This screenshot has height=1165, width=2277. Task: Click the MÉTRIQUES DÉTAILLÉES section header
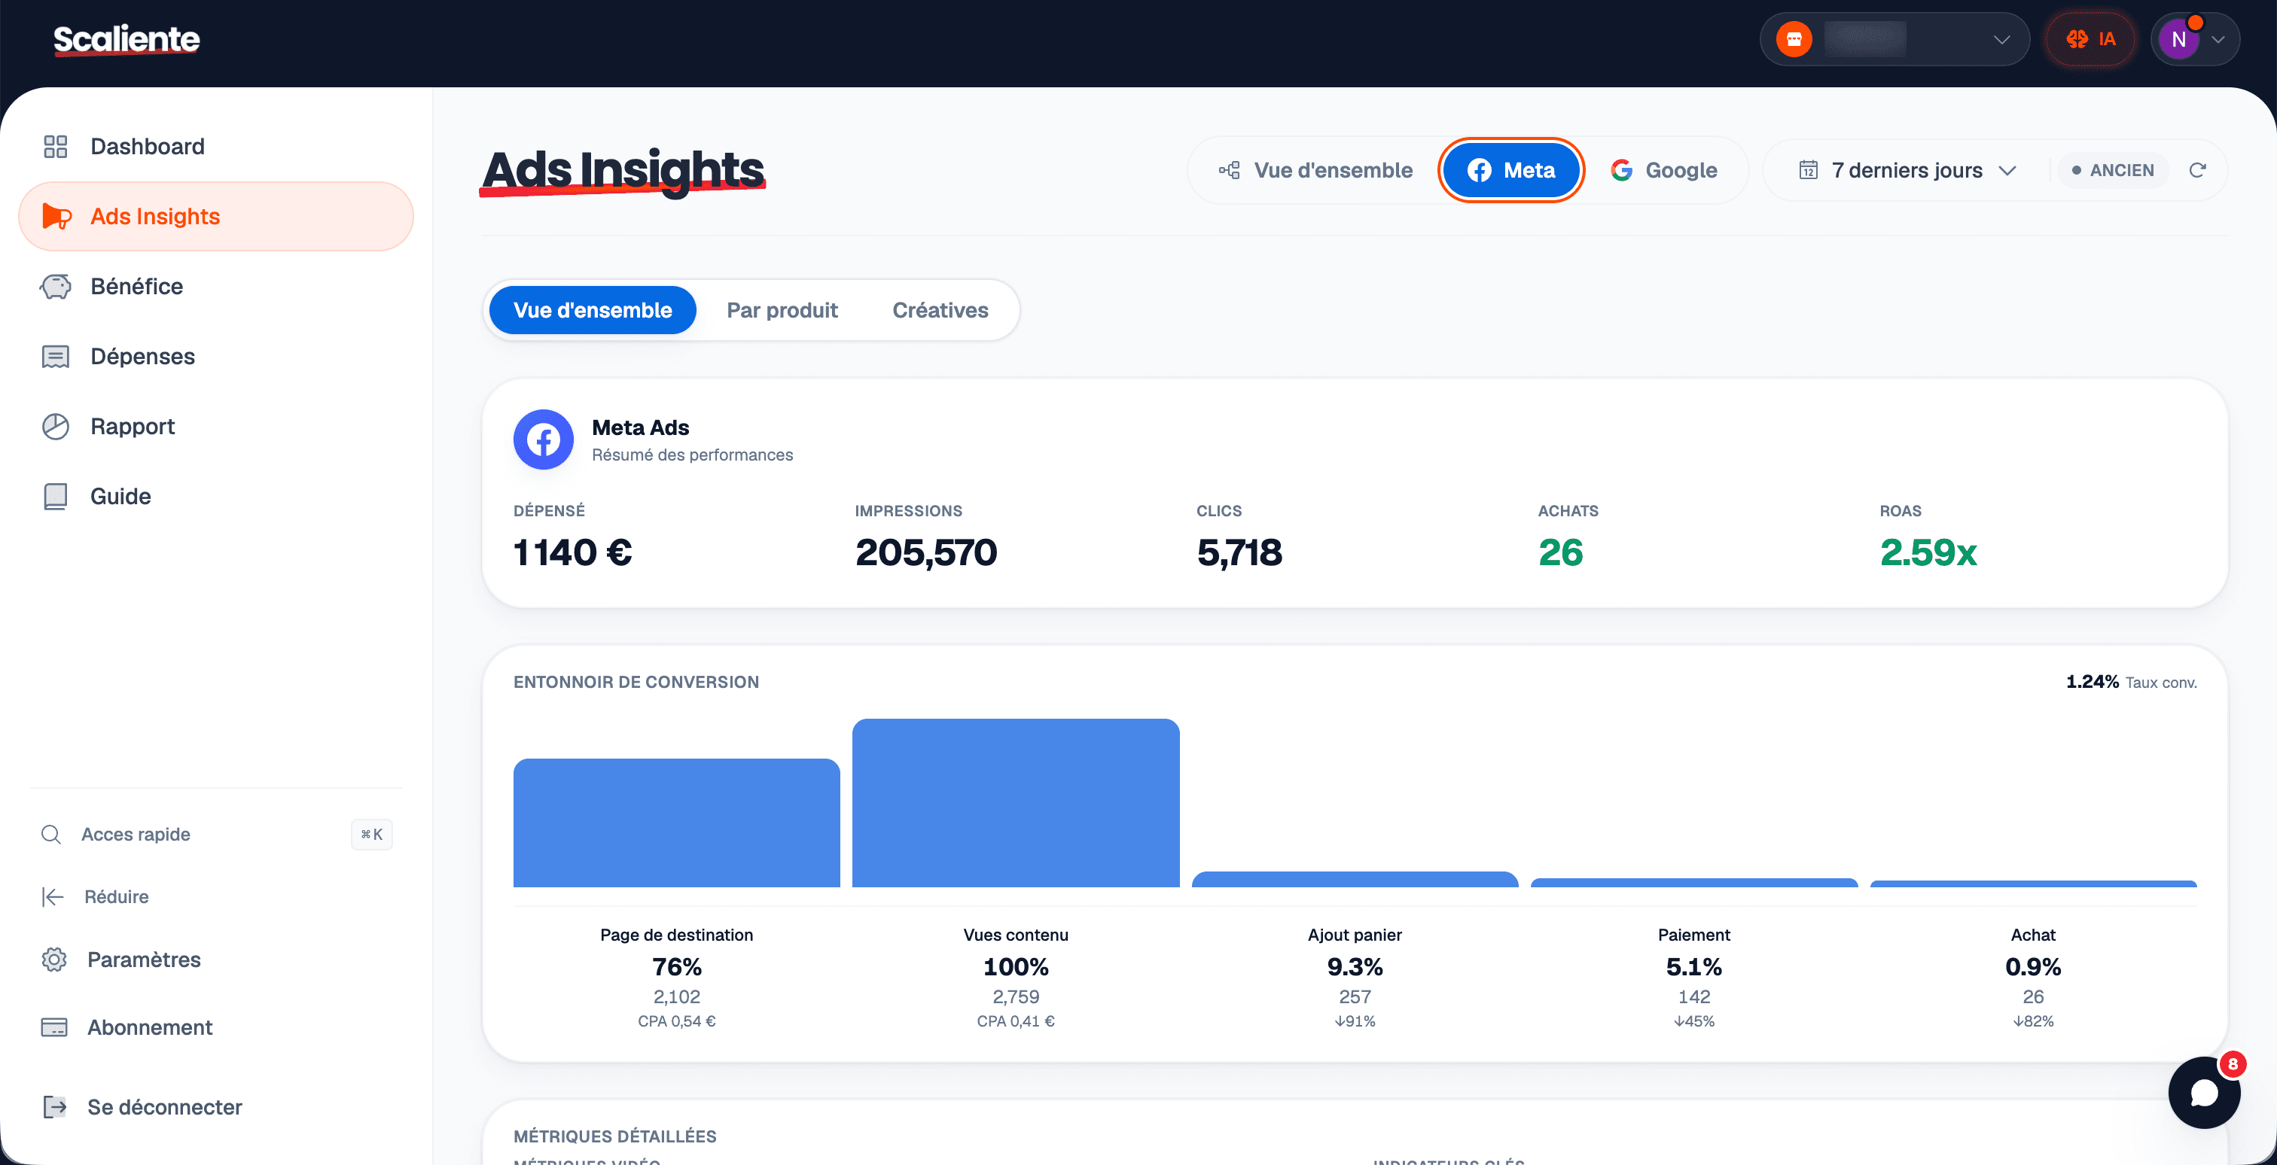pyautogui.click(x=615, y=1136)
